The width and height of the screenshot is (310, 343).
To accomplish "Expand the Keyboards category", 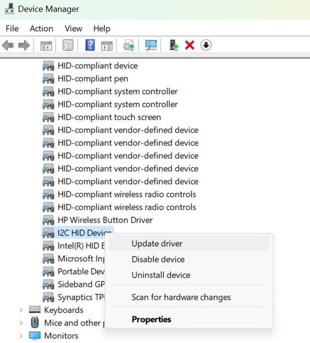I will (21, 310).
